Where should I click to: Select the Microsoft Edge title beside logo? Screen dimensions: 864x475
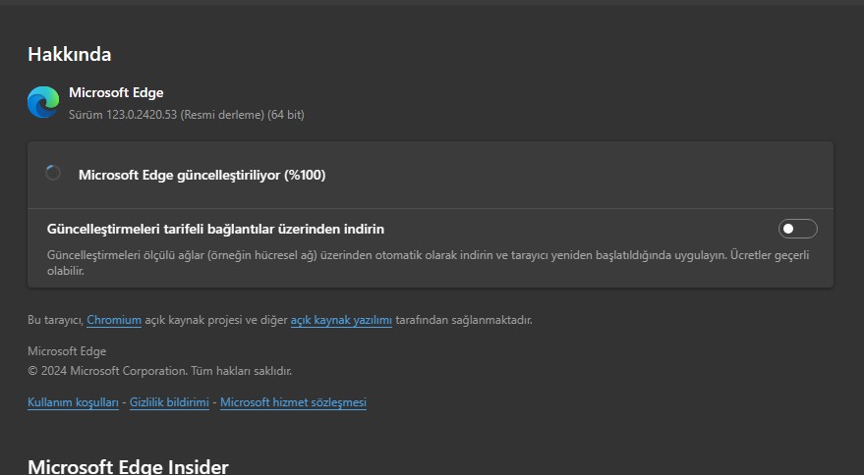116,92
